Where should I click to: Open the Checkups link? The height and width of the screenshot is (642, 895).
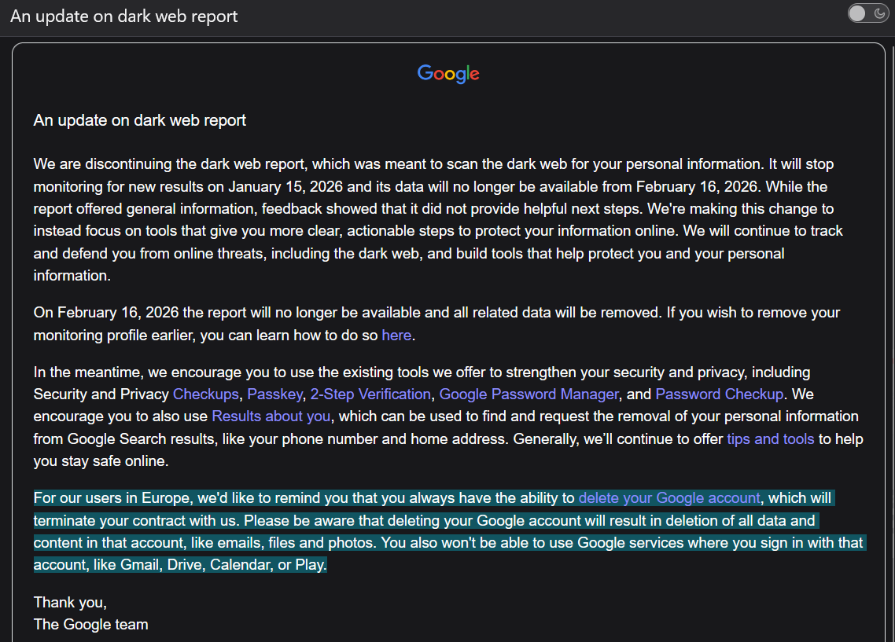[205, 394]
